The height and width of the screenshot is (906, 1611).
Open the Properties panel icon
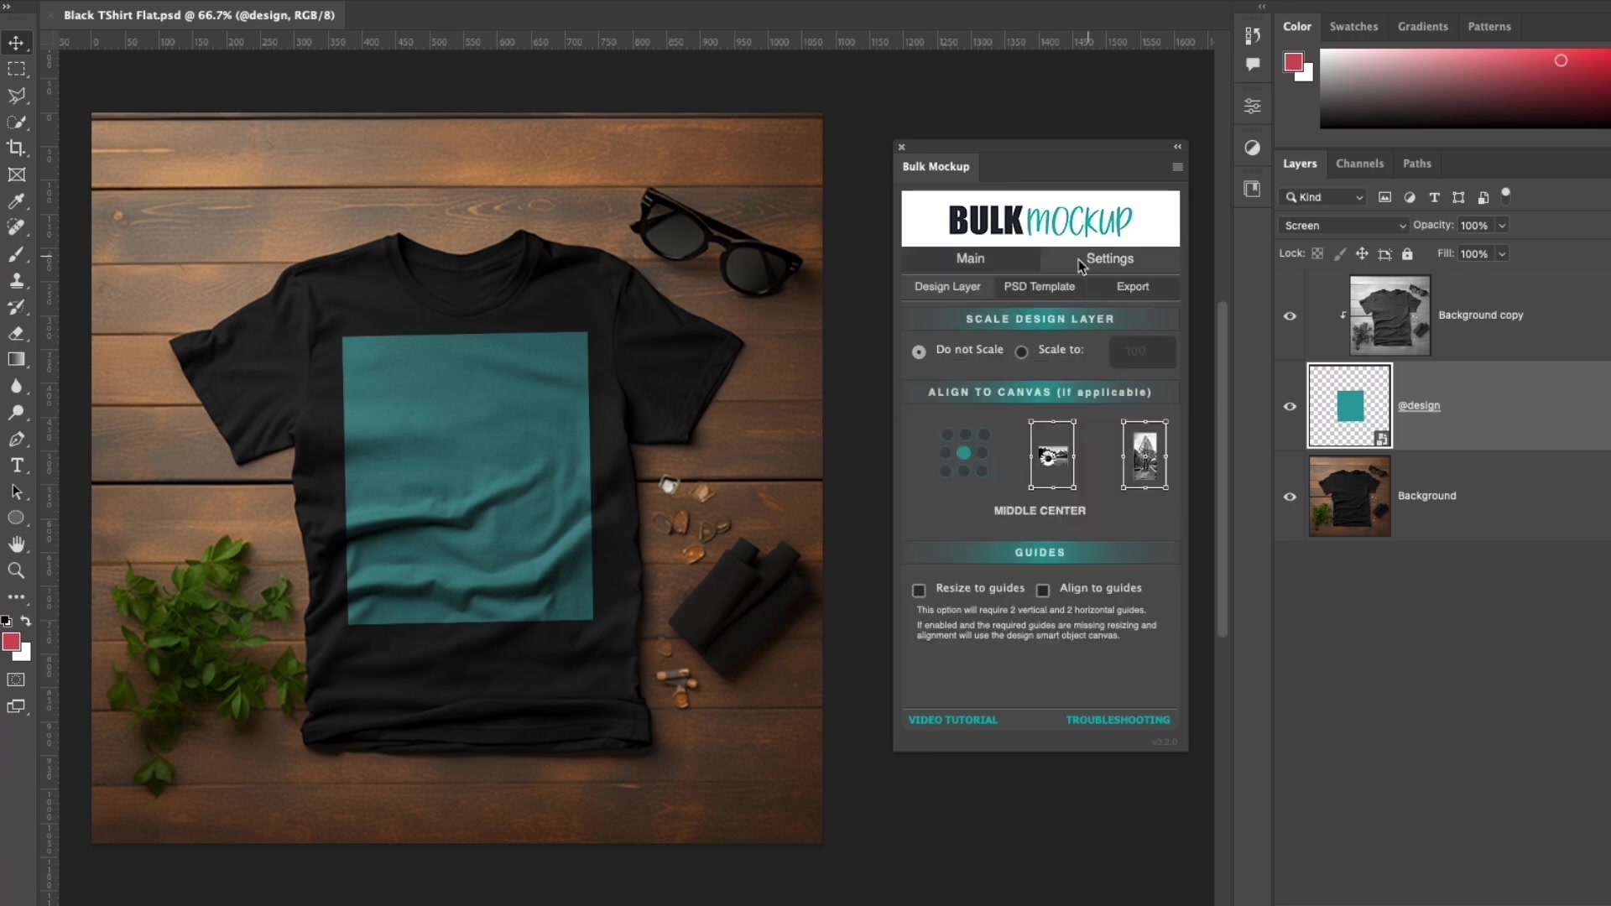click(1252, 107)
